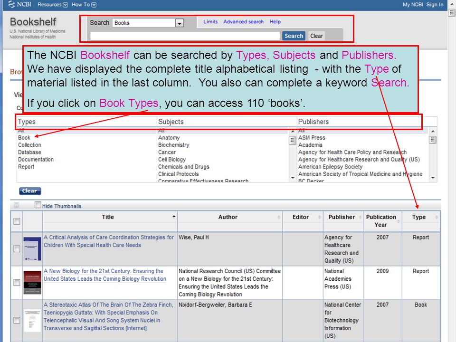Viewport: 456px width, 342px height.
Task: Select Anatomy in the Subjects list
Action: [169, 138]
